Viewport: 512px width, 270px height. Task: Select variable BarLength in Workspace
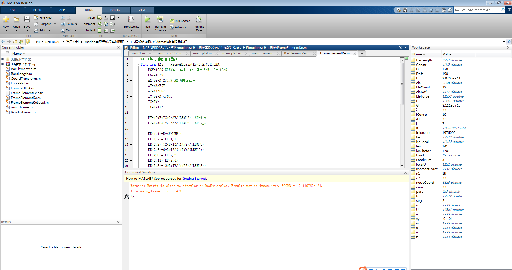pyautogui.click(x=424, y=60)
